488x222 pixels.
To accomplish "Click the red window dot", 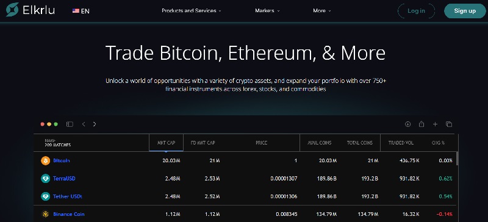I will (43, 124).
